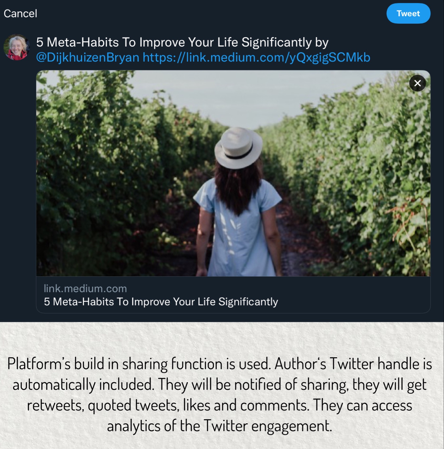Tap the profile avatar photo
Screen dimensions: 444x449
point(17,47)
